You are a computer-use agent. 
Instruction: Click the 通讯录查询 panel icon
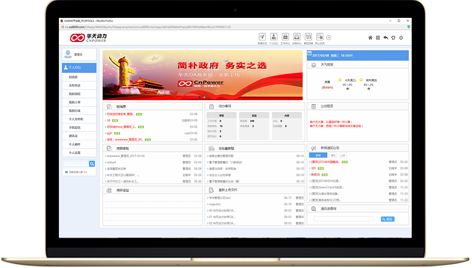314,209
